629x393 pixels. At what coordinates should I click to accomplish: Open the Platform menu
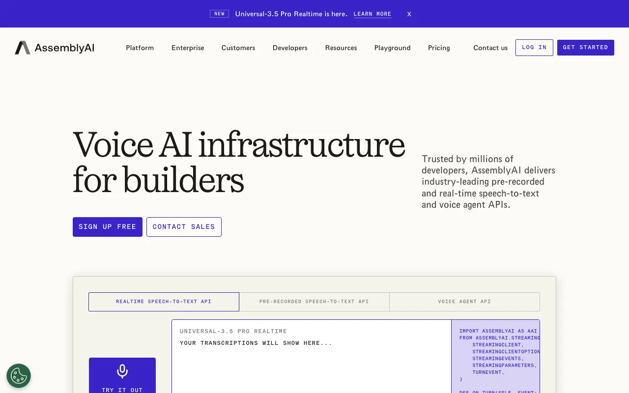pyautogui.click(x=140, y=48)
